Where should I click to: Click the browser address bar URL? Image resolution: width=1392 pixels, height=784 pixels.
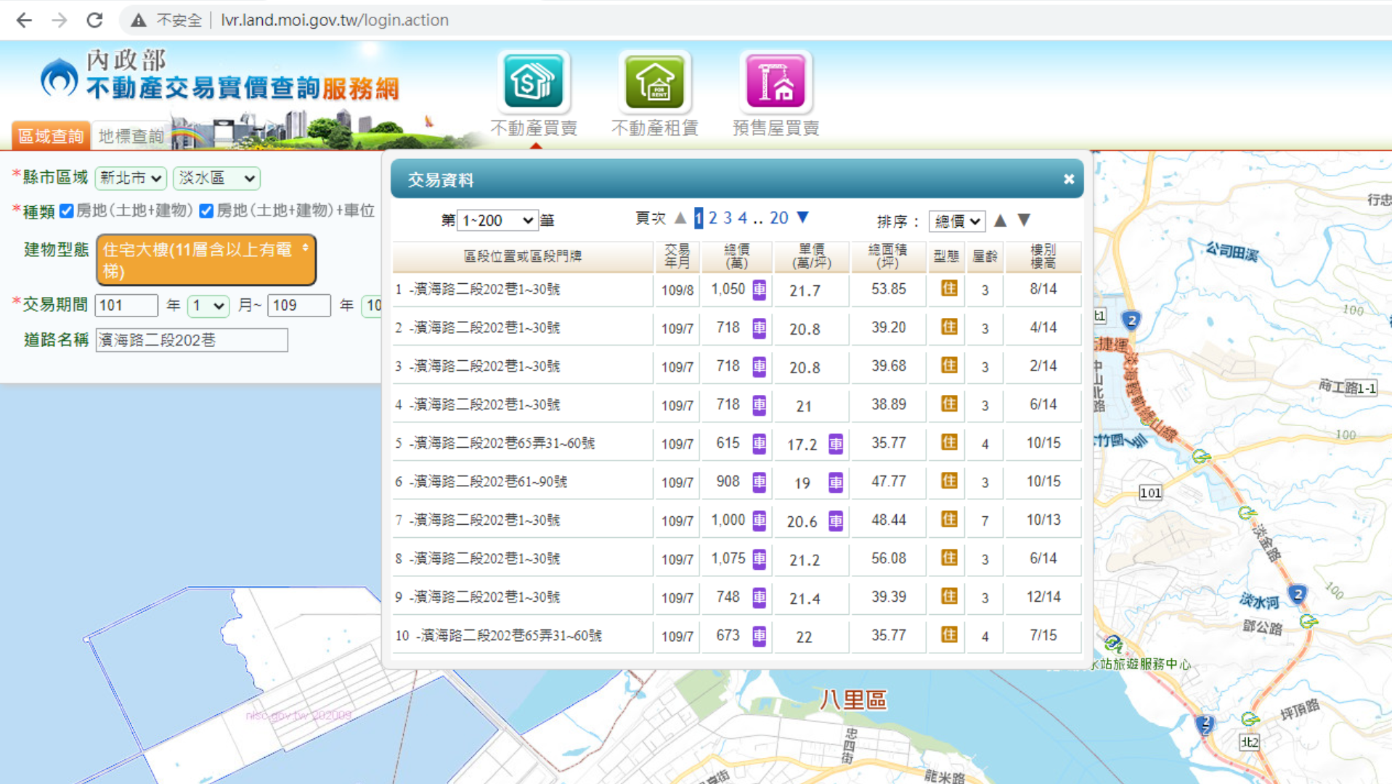(x=335, y=20)
